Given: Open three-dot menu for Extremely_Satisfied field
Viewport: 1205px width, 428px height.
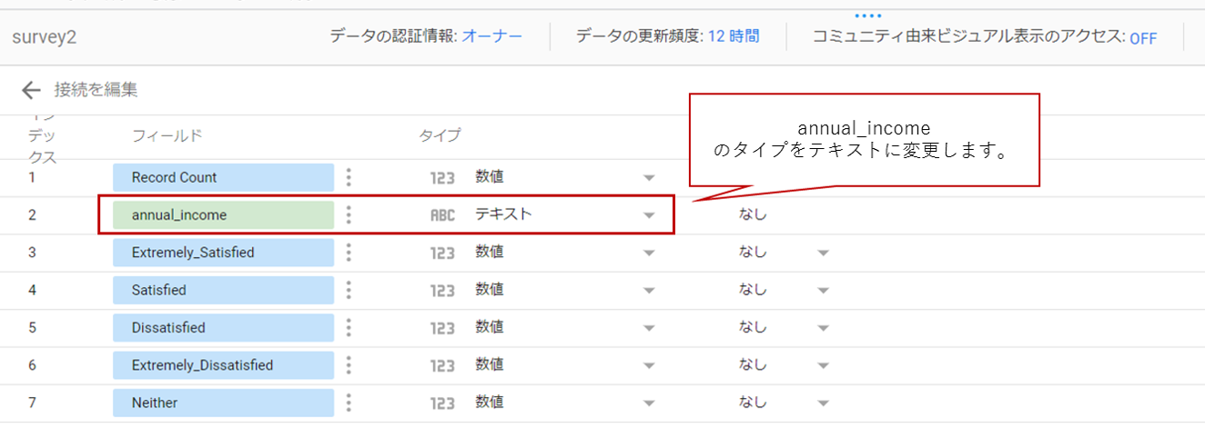Looking at the screenshot, I should point(349,253).
